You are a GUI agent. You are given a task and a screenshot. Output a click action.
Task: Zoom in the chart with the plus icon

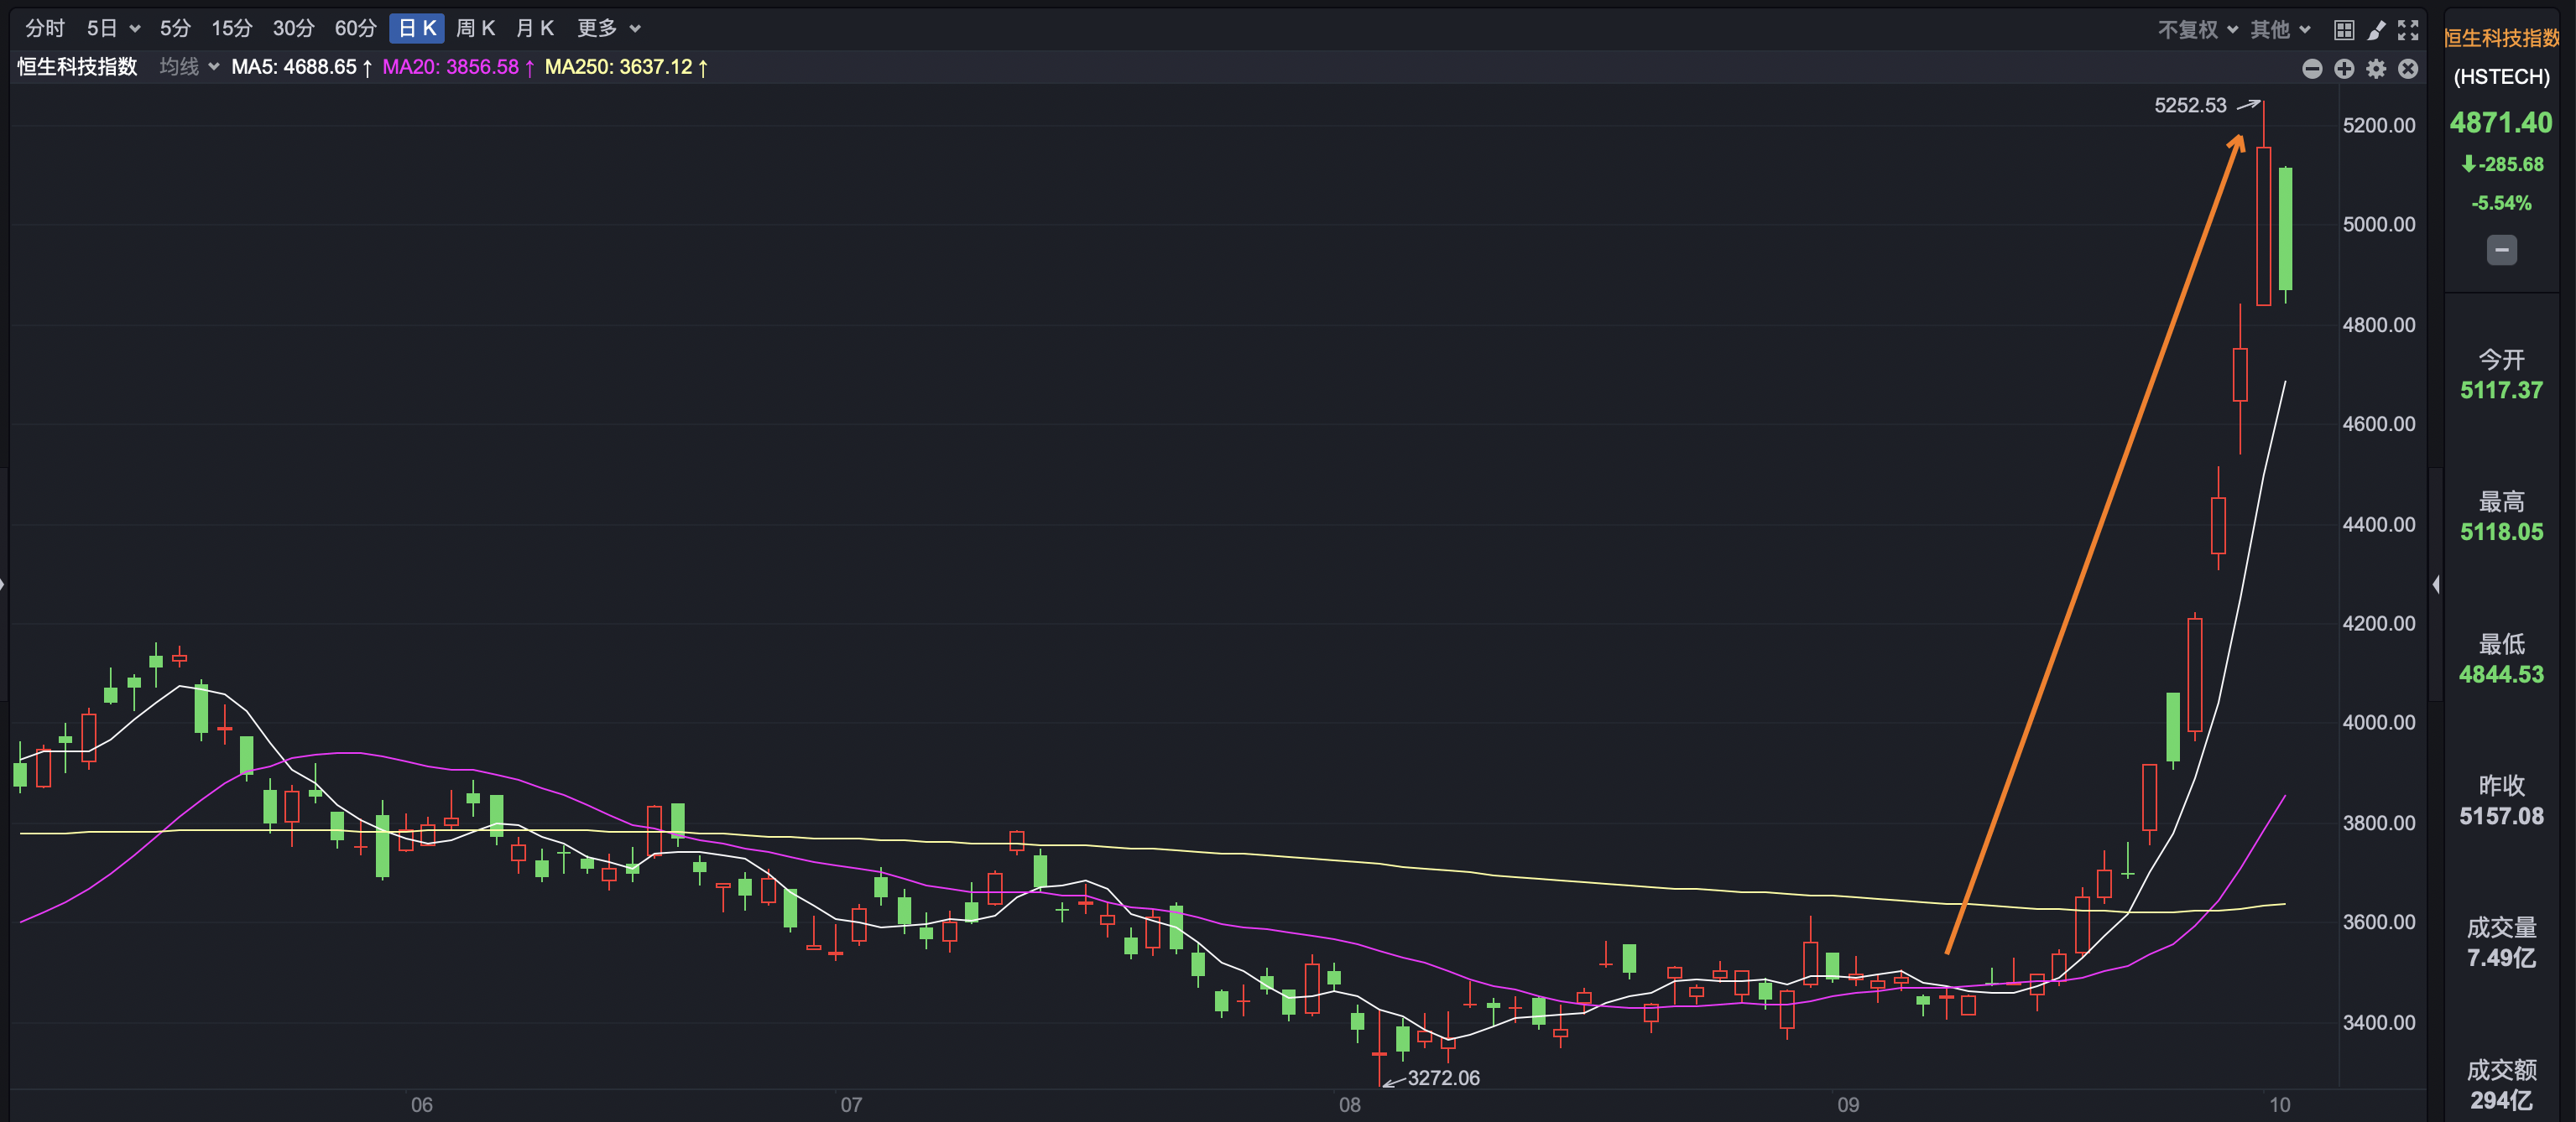2344,68
